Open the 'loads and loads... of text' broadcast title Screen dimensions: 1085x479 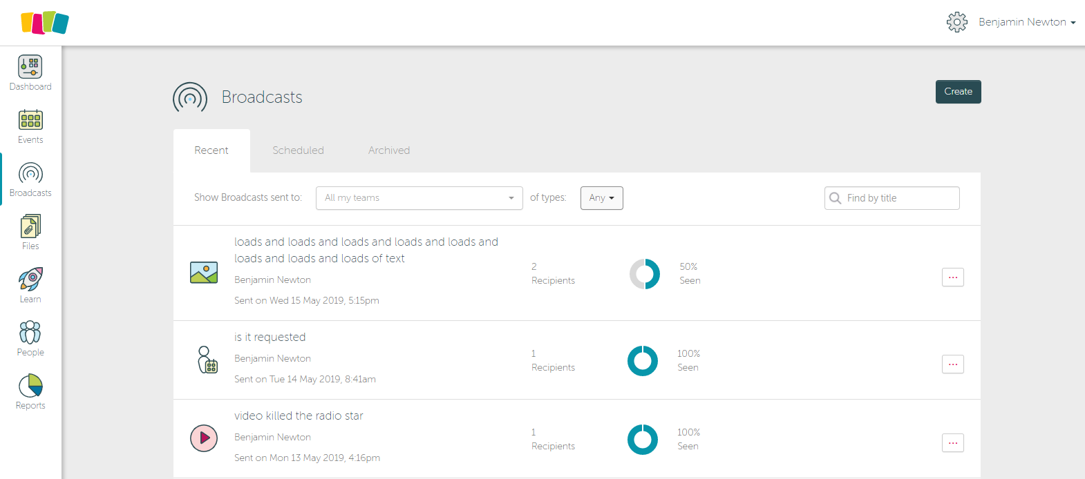pos(366,250)
